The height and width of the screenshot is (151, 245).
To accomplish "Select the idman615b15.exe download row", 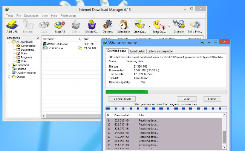I will click(71, 44).
